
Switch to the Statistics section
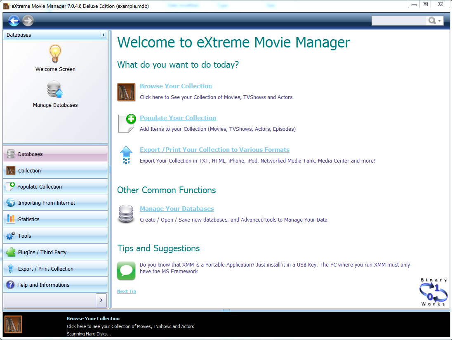pyautogui.click(x=55, y=219)
